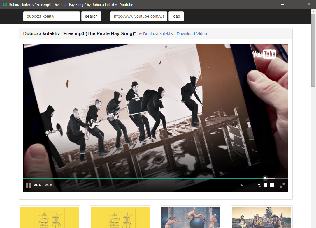Change the 1x playback speed
Image resolution: width=316 pixels, height=228 pixels.
[x=242, y=185]
